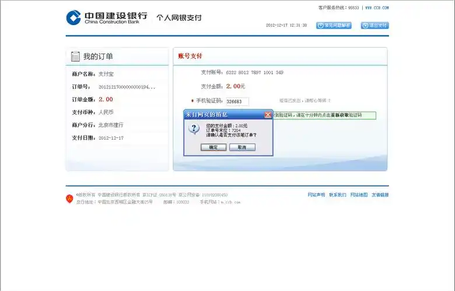
Task: Open the 网站声明 footer link
Action: pyautogui.click(x=316, y=195)
